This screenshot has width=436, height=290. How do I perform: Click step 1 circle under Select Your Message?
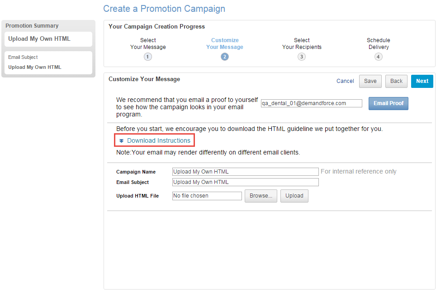click(148, 56)
